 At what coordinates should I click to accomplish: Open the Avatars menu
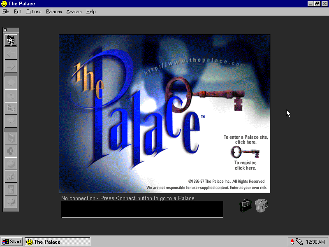[74, 12]
